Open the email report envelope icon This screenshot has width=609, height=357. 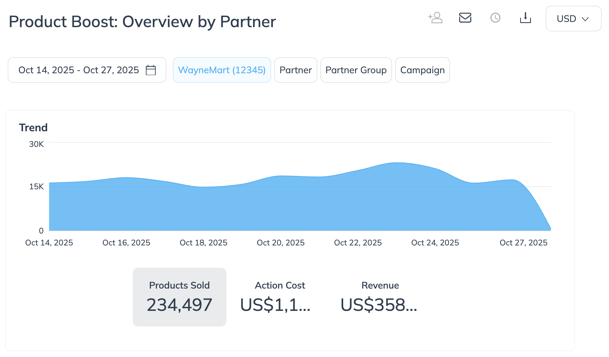[465, 18]
